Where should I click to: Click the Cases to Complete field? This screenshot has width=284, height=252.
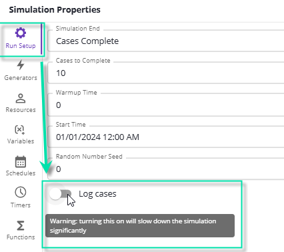[x=166, y=73]
